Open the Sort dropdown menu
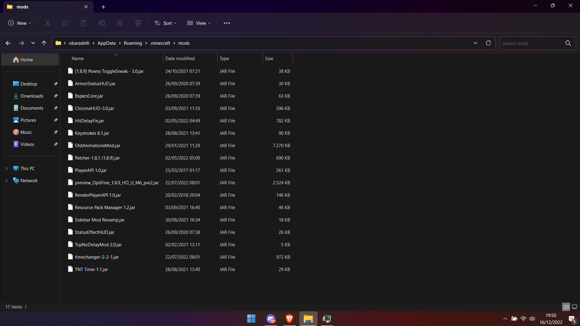Viewport: 580px width, 326px height. tap(166, 23)
